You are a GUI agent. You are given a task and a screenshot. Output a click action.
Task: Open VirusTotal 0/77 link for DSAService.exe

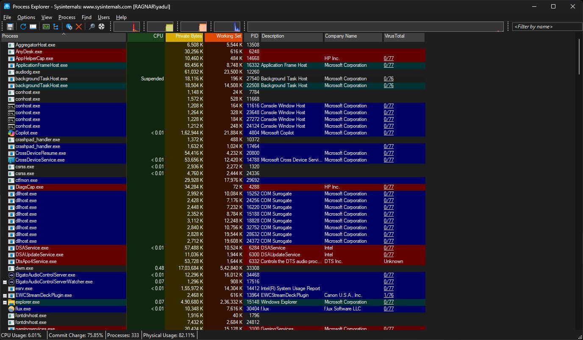pos(389,248)
